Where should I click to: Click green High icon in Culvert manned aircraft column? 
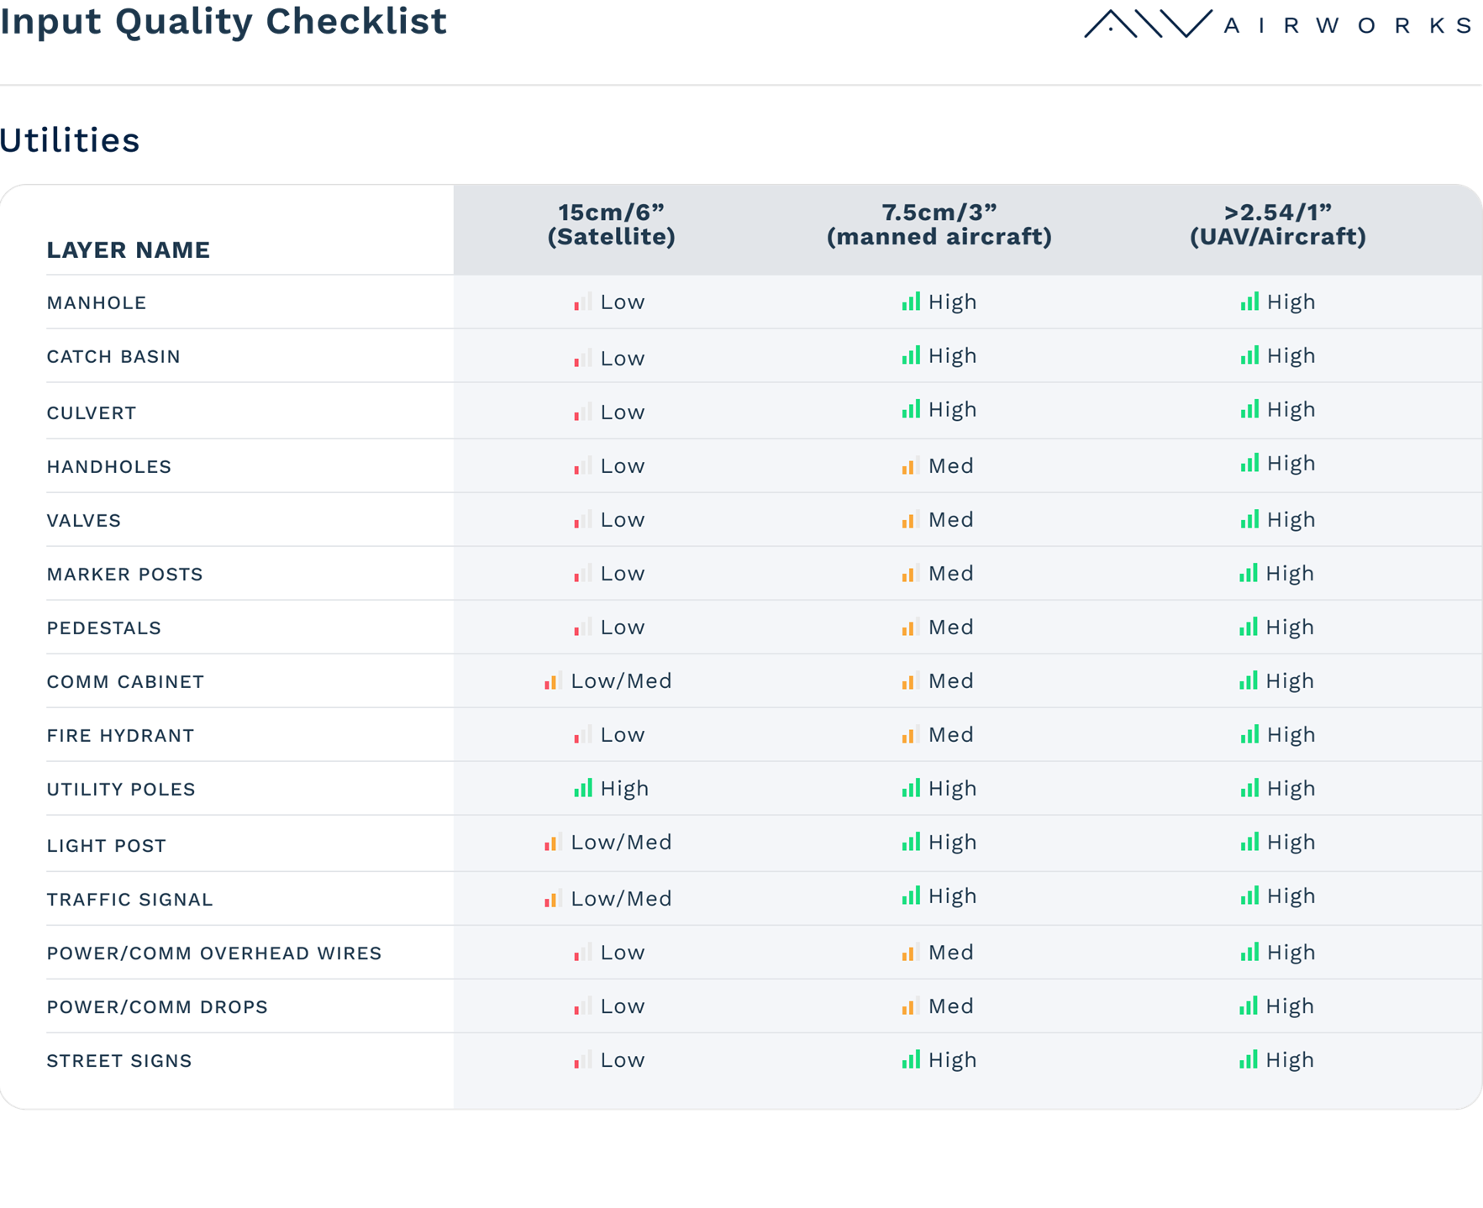[x=911, y=409]
